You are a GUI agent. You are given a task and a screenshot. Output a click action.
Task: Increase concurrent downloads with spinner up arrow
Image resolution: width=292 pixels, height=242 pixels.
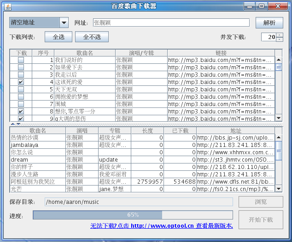[280, 35]
